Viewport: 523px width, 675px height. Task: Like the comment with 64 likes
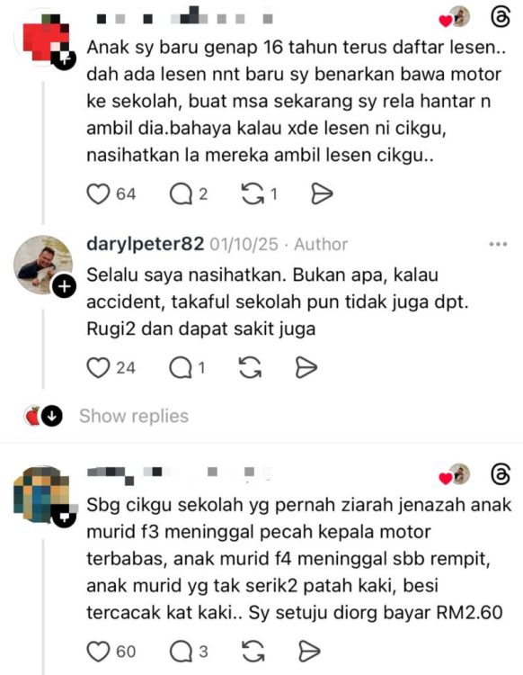(x=99, y=194)
